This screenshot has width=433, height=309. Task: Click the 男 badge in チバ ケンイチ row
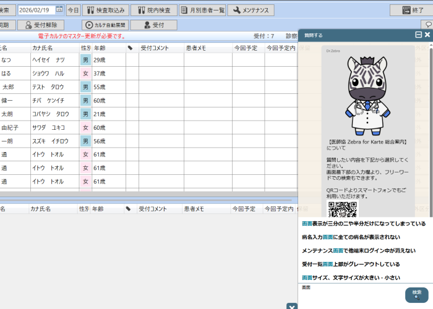(x=85, y=100)
